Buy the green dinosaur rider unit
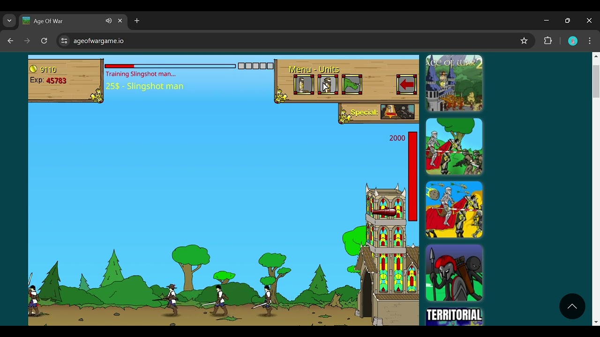 pos(352,85)
